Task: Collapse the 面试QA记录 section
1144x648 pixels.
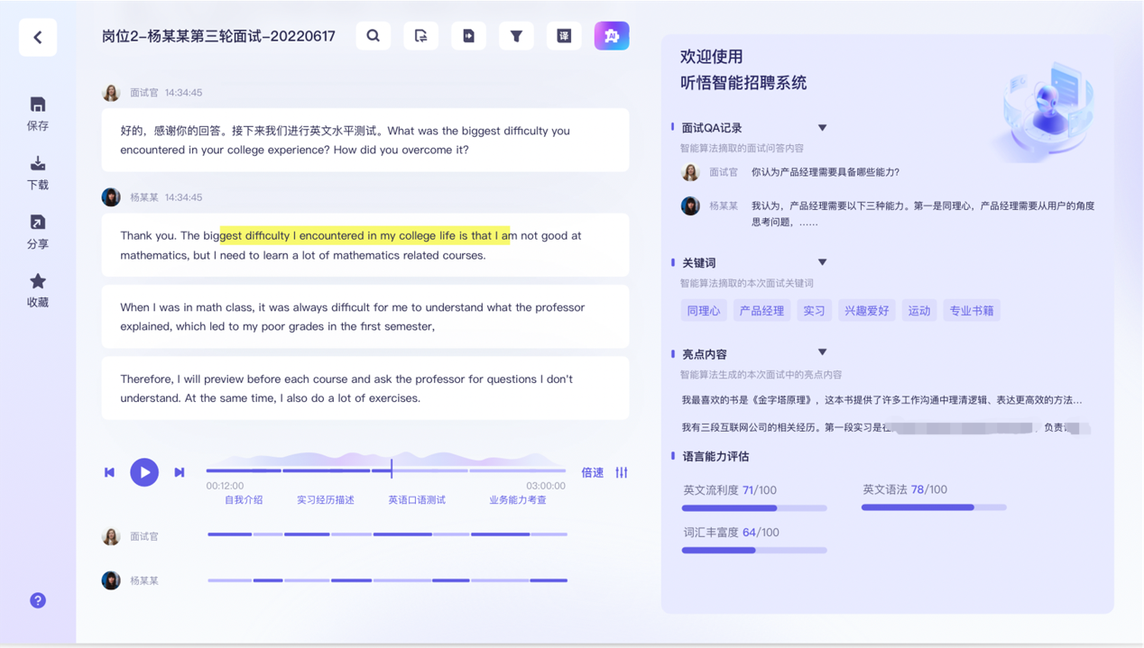Action: (822, 128)
